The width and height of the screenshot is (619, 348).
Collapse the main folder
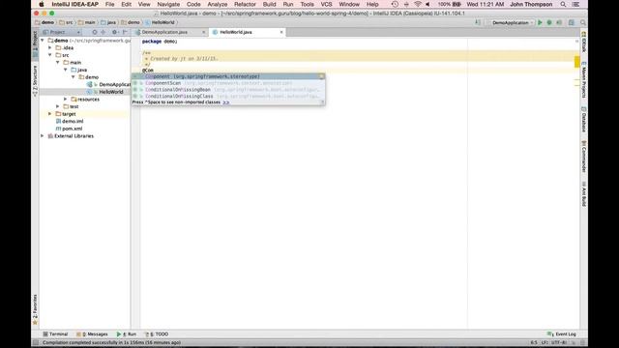click(58, 62)
